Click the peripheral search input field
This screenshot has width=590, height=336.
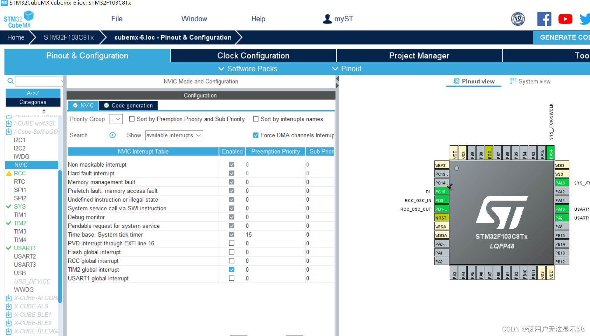[x=39, y=81]
